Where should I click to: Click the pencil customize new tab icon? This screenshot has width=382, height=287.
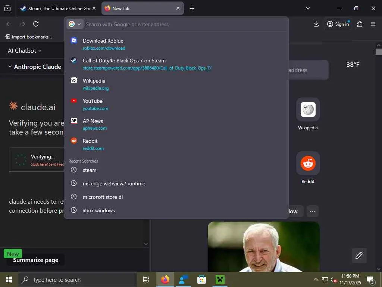point(359,255)
